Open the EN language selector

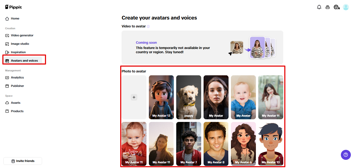[336, 7]
